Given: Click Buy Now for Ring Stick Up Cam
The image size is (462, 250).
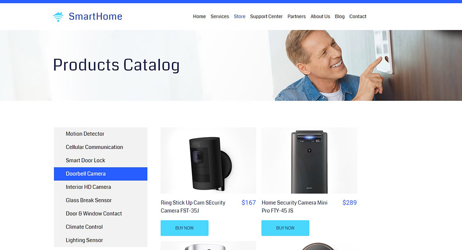Looking at the screenshot, I should pos(184,228).
